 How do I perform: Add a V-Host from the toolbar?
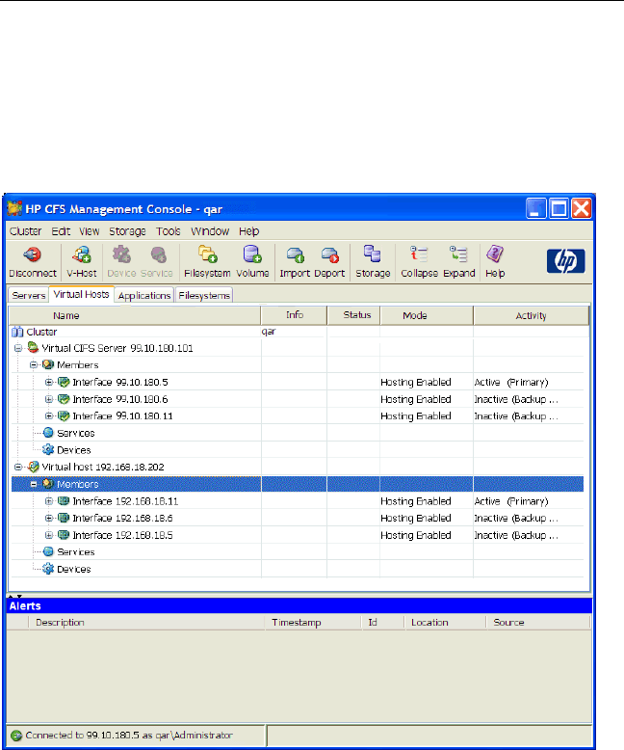coord(82,254)
